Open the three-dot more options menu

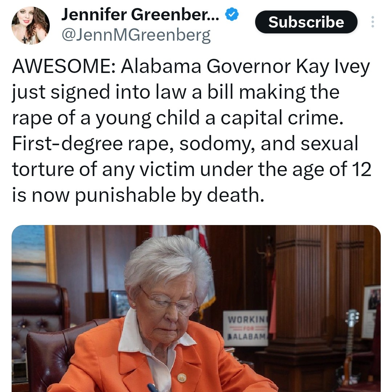click(372, 22)
